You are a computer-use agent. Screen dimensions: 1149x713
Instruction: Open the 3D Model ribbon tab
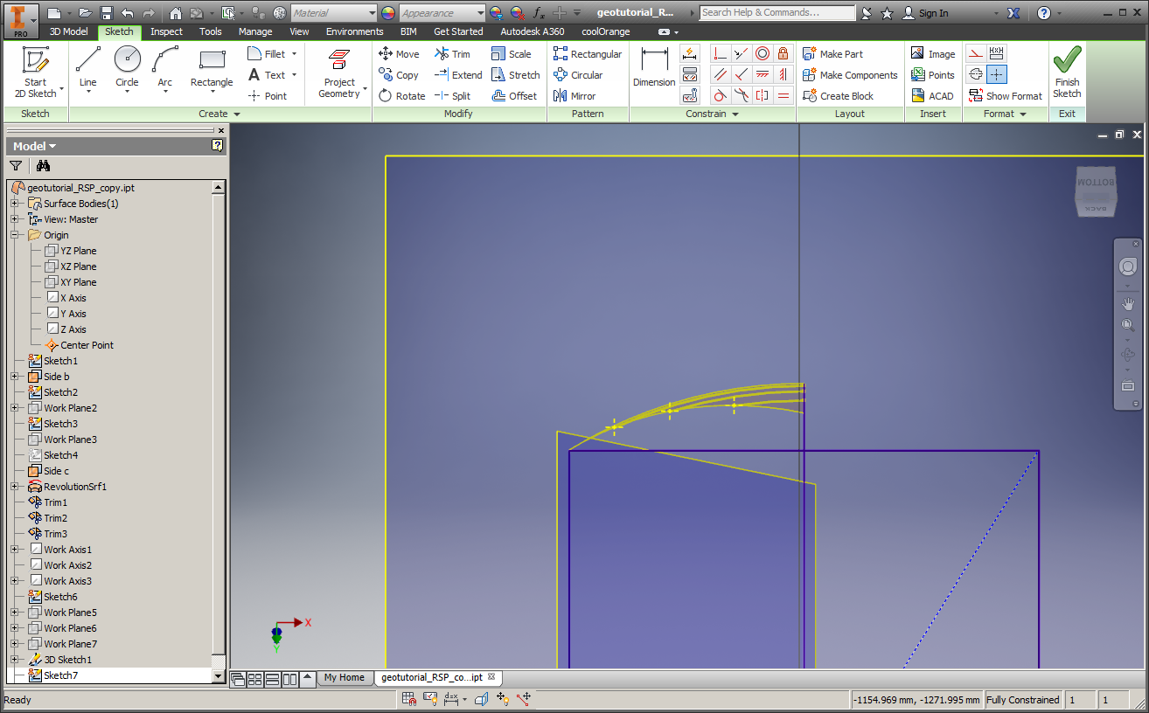(69, 31)
